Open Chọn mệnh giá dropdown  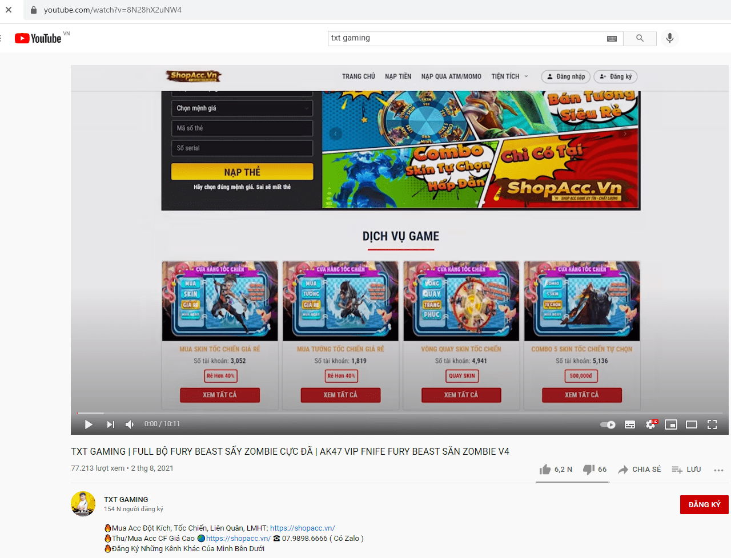point(242,108)
